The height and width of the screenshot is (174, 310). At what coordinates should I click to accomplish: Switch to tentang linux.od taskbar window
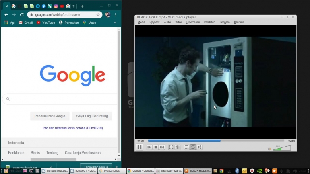point(55,171)
